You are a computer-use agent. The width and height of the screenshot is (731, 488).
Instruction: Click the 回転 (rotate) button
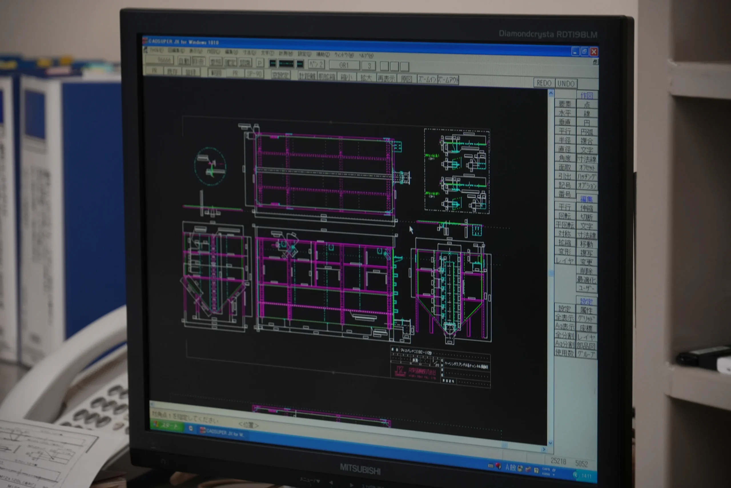[565, 216]
